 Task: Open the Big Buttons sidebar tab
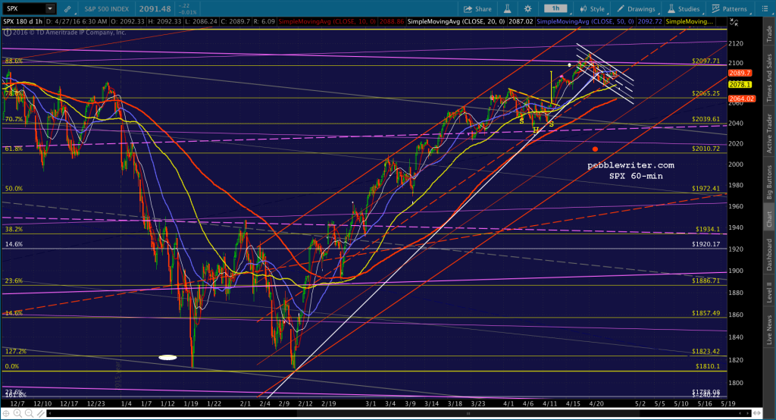pos(769,182)
